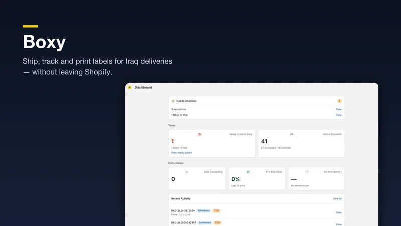Click the On-time delivery clock icon
The image size is (401, 226).
pyautogui.click(x=307, y=172)
